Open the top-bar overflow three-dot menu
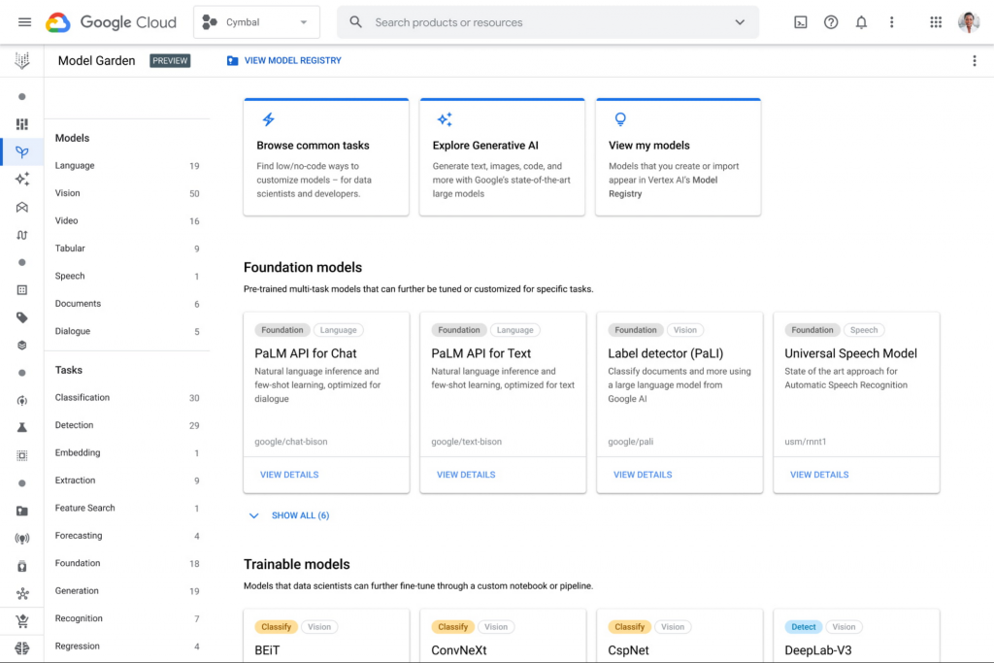This screenshot has height=663, width=994. 892,21
